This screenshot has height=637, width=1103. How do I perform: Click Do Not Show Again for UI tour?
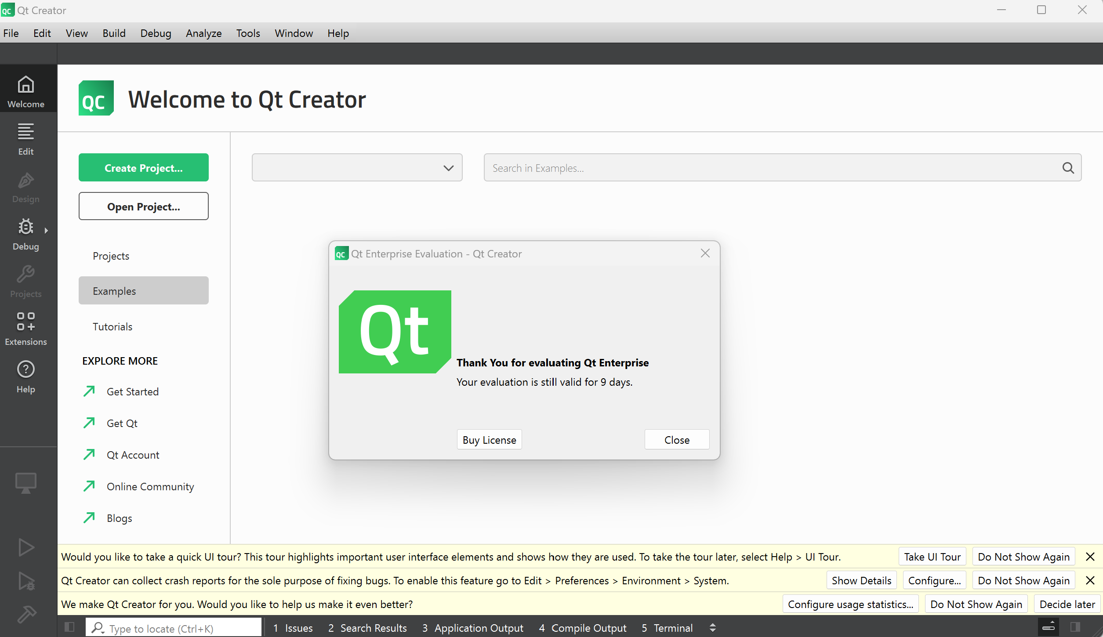[x=1024, y=557]
